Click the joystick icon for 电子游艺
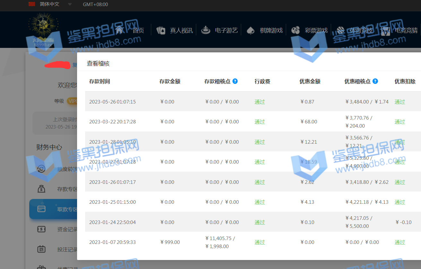 tap(206, 30)
